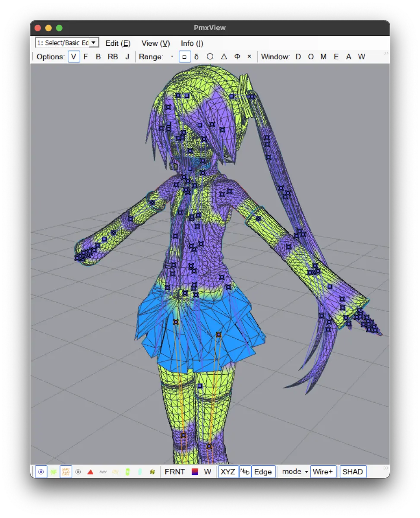The image size is (420, 518).
Task: Toggle the orange wireframe mesh icon
Action: pyautogui.click(x=66, y=472)
